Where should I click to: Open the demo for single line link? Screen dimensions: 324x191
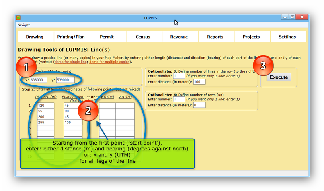coord(70,62)
